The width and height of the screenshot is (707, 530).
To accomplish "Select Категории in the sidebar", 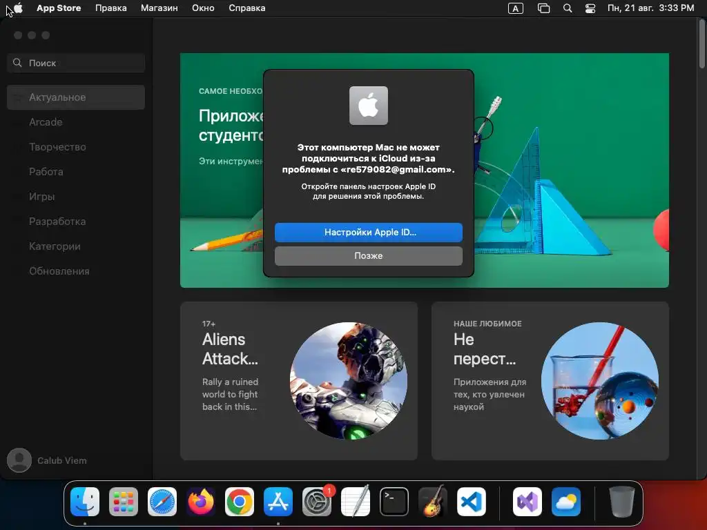I will pos(76,246).
